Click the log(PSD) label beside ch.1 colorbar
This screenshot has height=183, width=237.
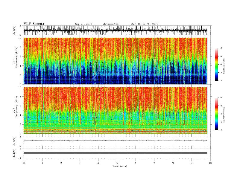(224, 65)
